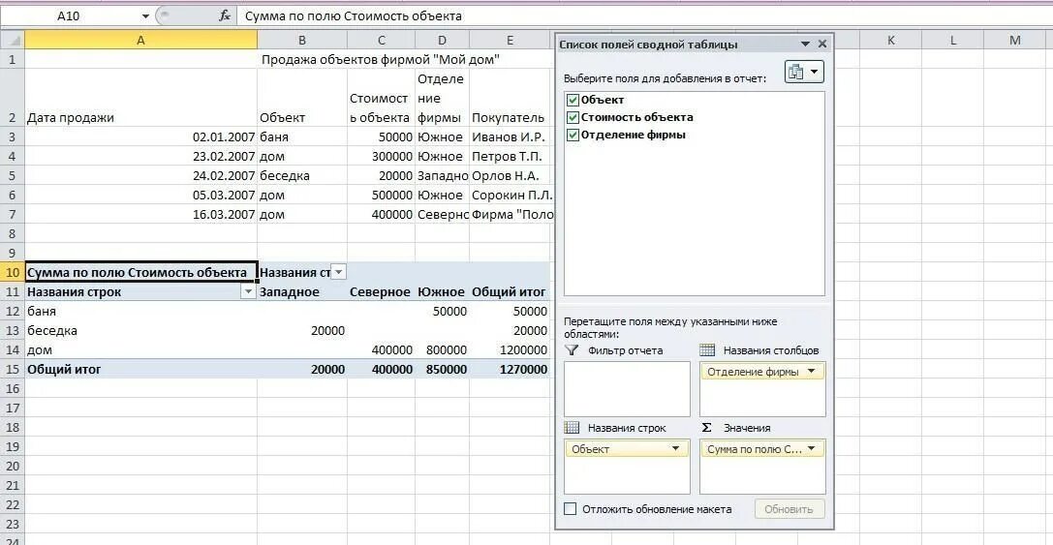This screenshot has width=1053, height=545.
Task: Select cell with value 500000
Action: point(382,196)
